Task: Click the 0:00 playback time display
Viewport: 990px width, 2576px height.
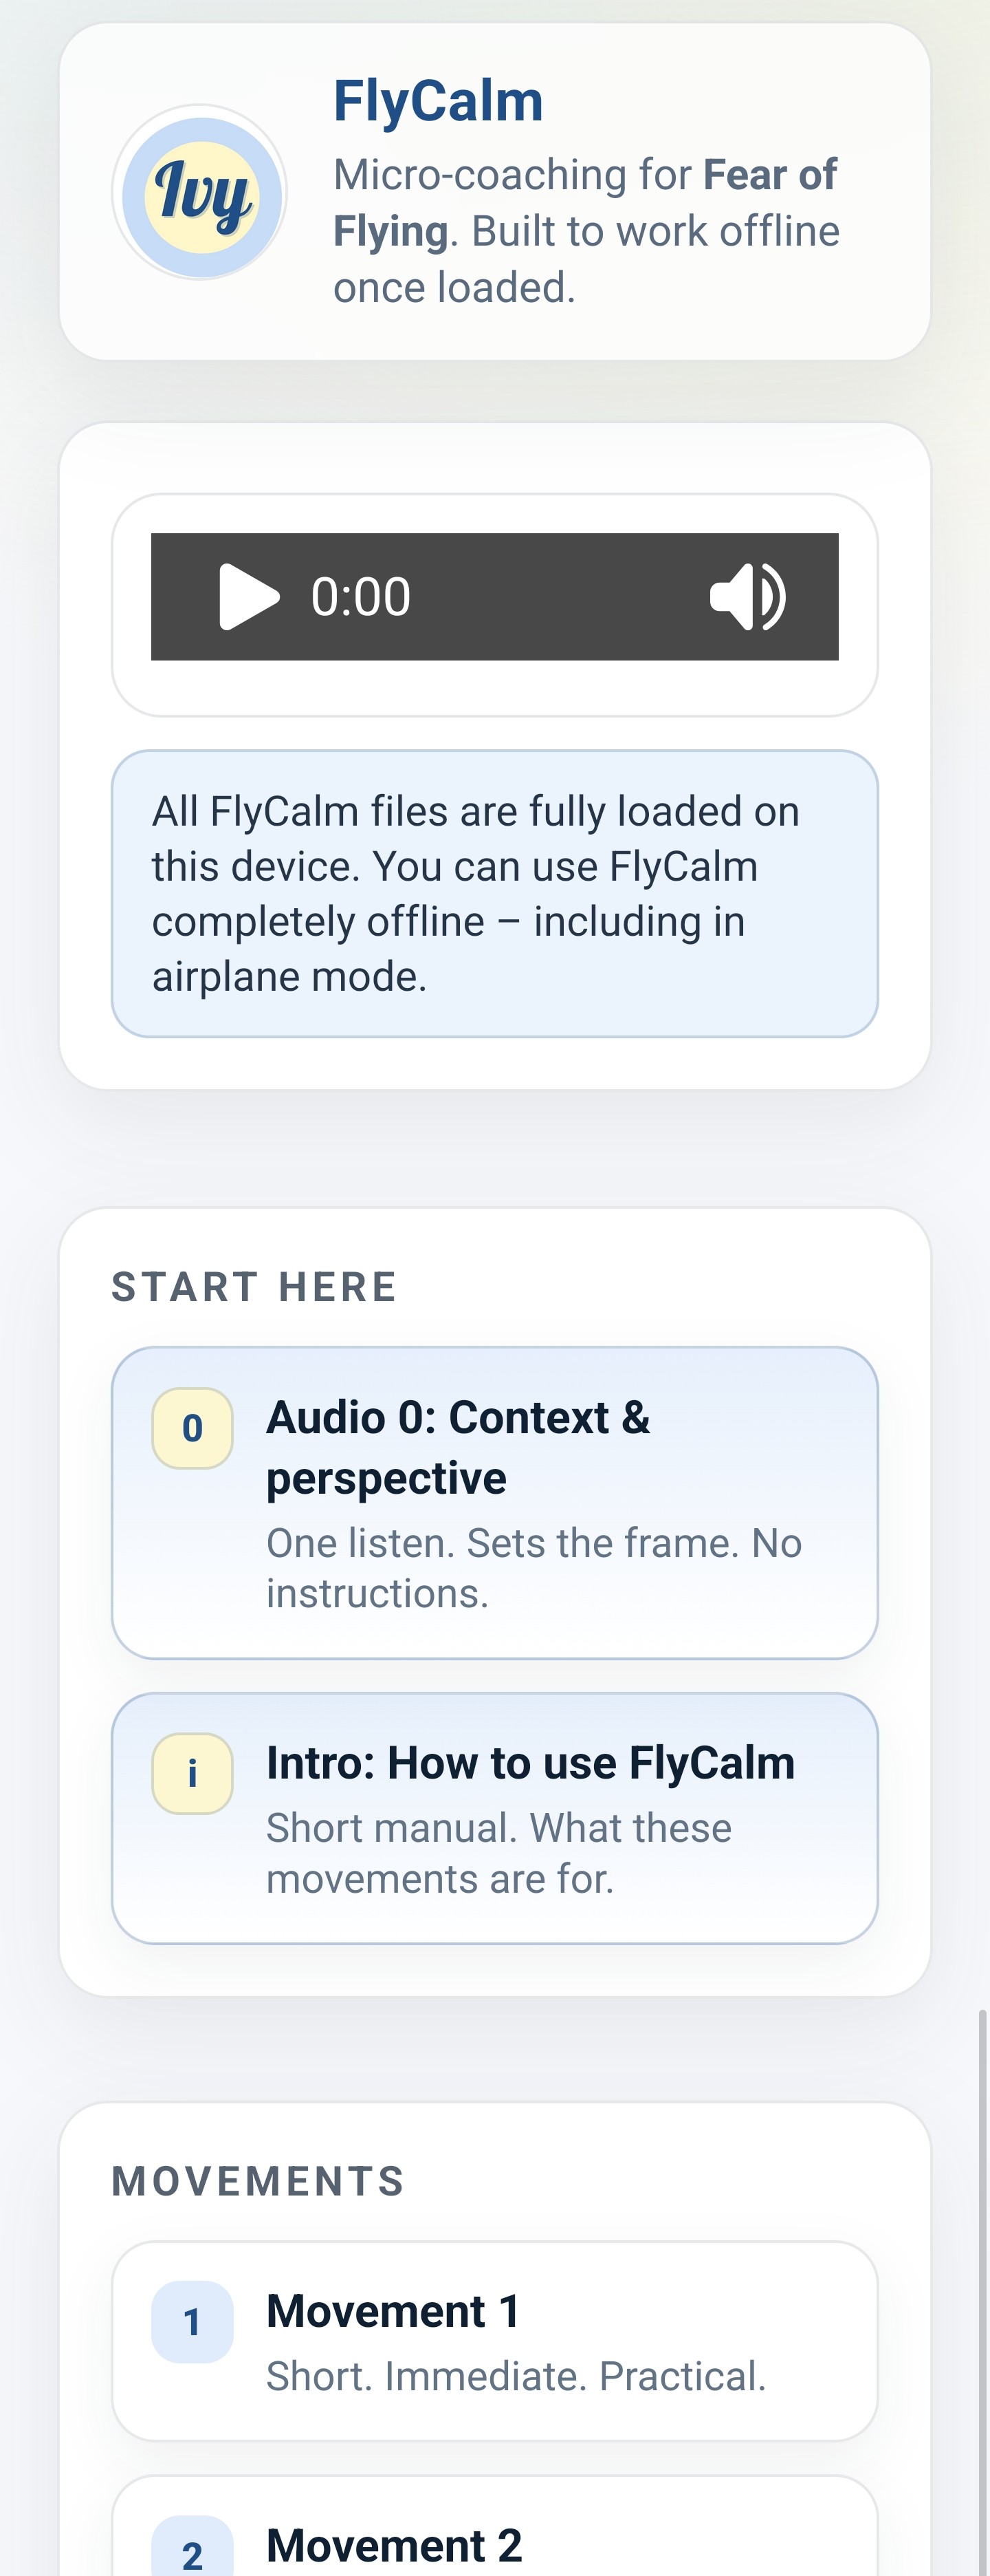Action: click(361, 596)
